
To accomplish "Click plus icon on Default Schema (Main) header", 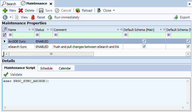I will [161, 29].
